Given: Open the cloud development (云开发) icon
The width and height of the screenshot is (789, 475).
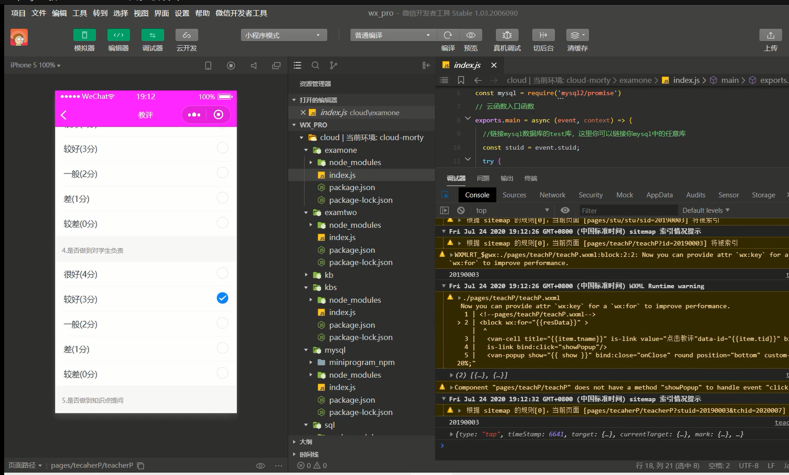Looking at the screenshot, I should click(x=186, y=35).
